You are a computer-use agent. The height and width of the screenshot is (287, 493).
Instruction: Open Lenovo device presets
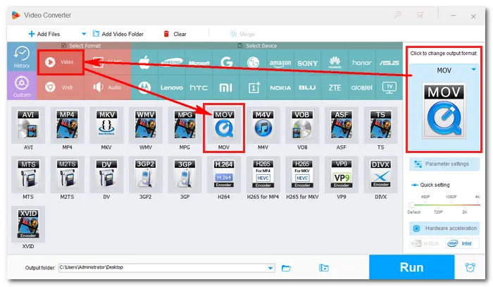tap(171, 87)
